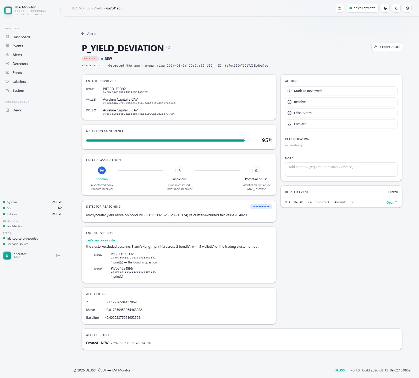Click the System network icon
This screenshot has height=378, width=419.
7,90
